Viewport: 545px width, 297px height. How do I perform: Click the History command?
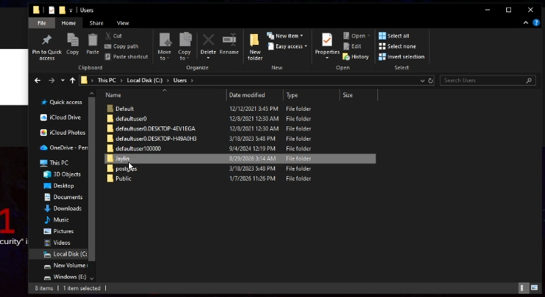pyautogui.click(x=356, y=57)
